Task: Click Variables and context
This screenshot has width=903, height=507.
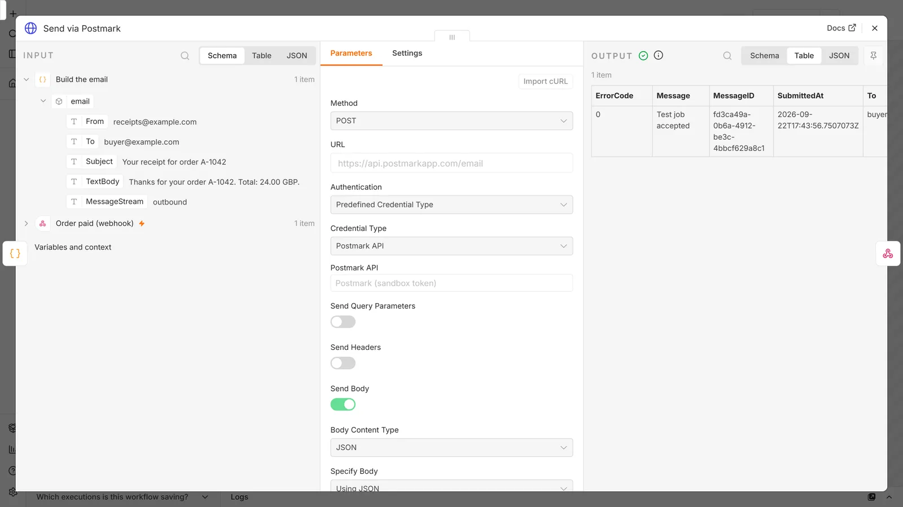Action: point(73,247)
